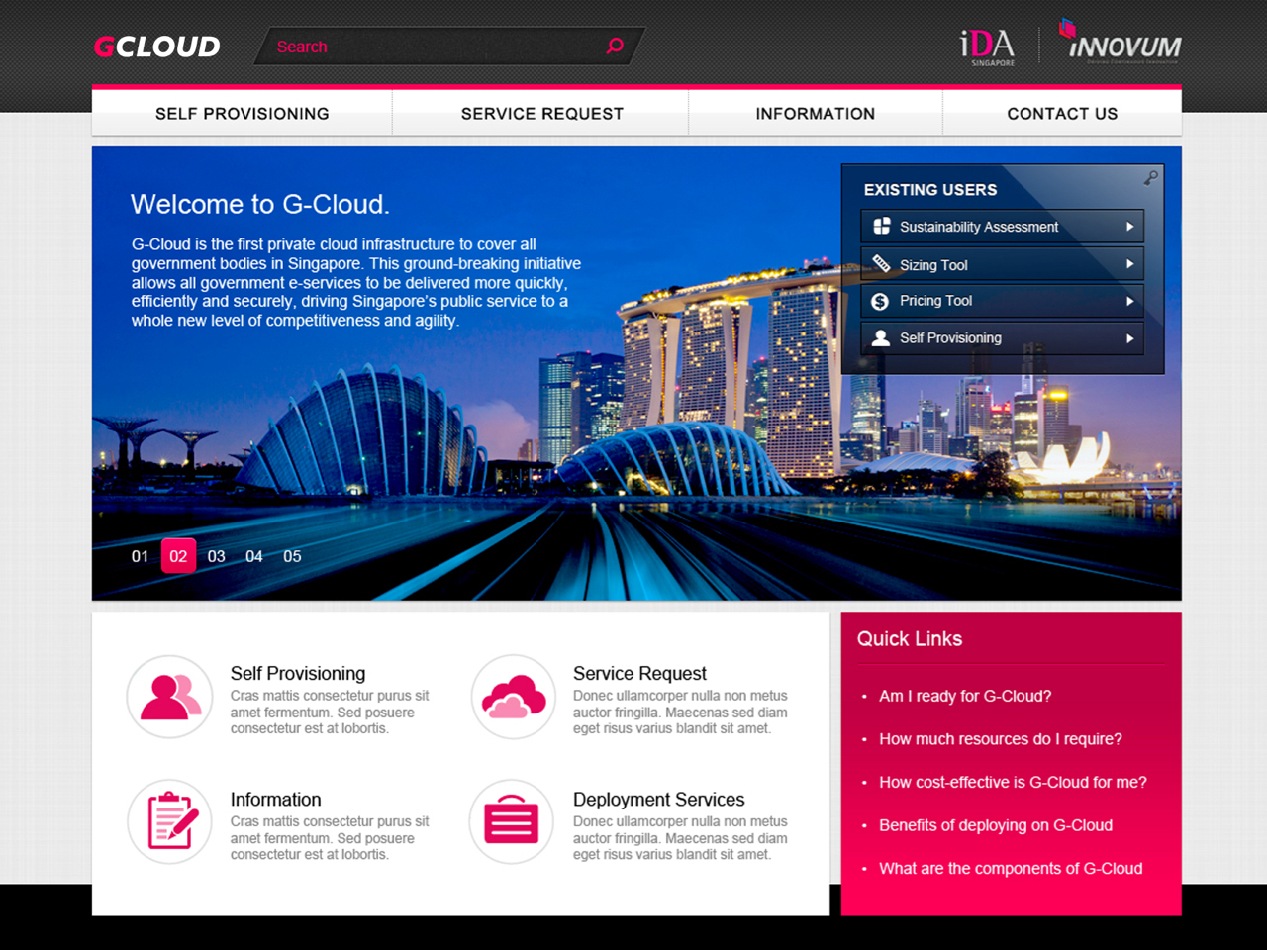Click the Service Request section heading
This screenshot has height=950, width=1267.
coord(639,673)
